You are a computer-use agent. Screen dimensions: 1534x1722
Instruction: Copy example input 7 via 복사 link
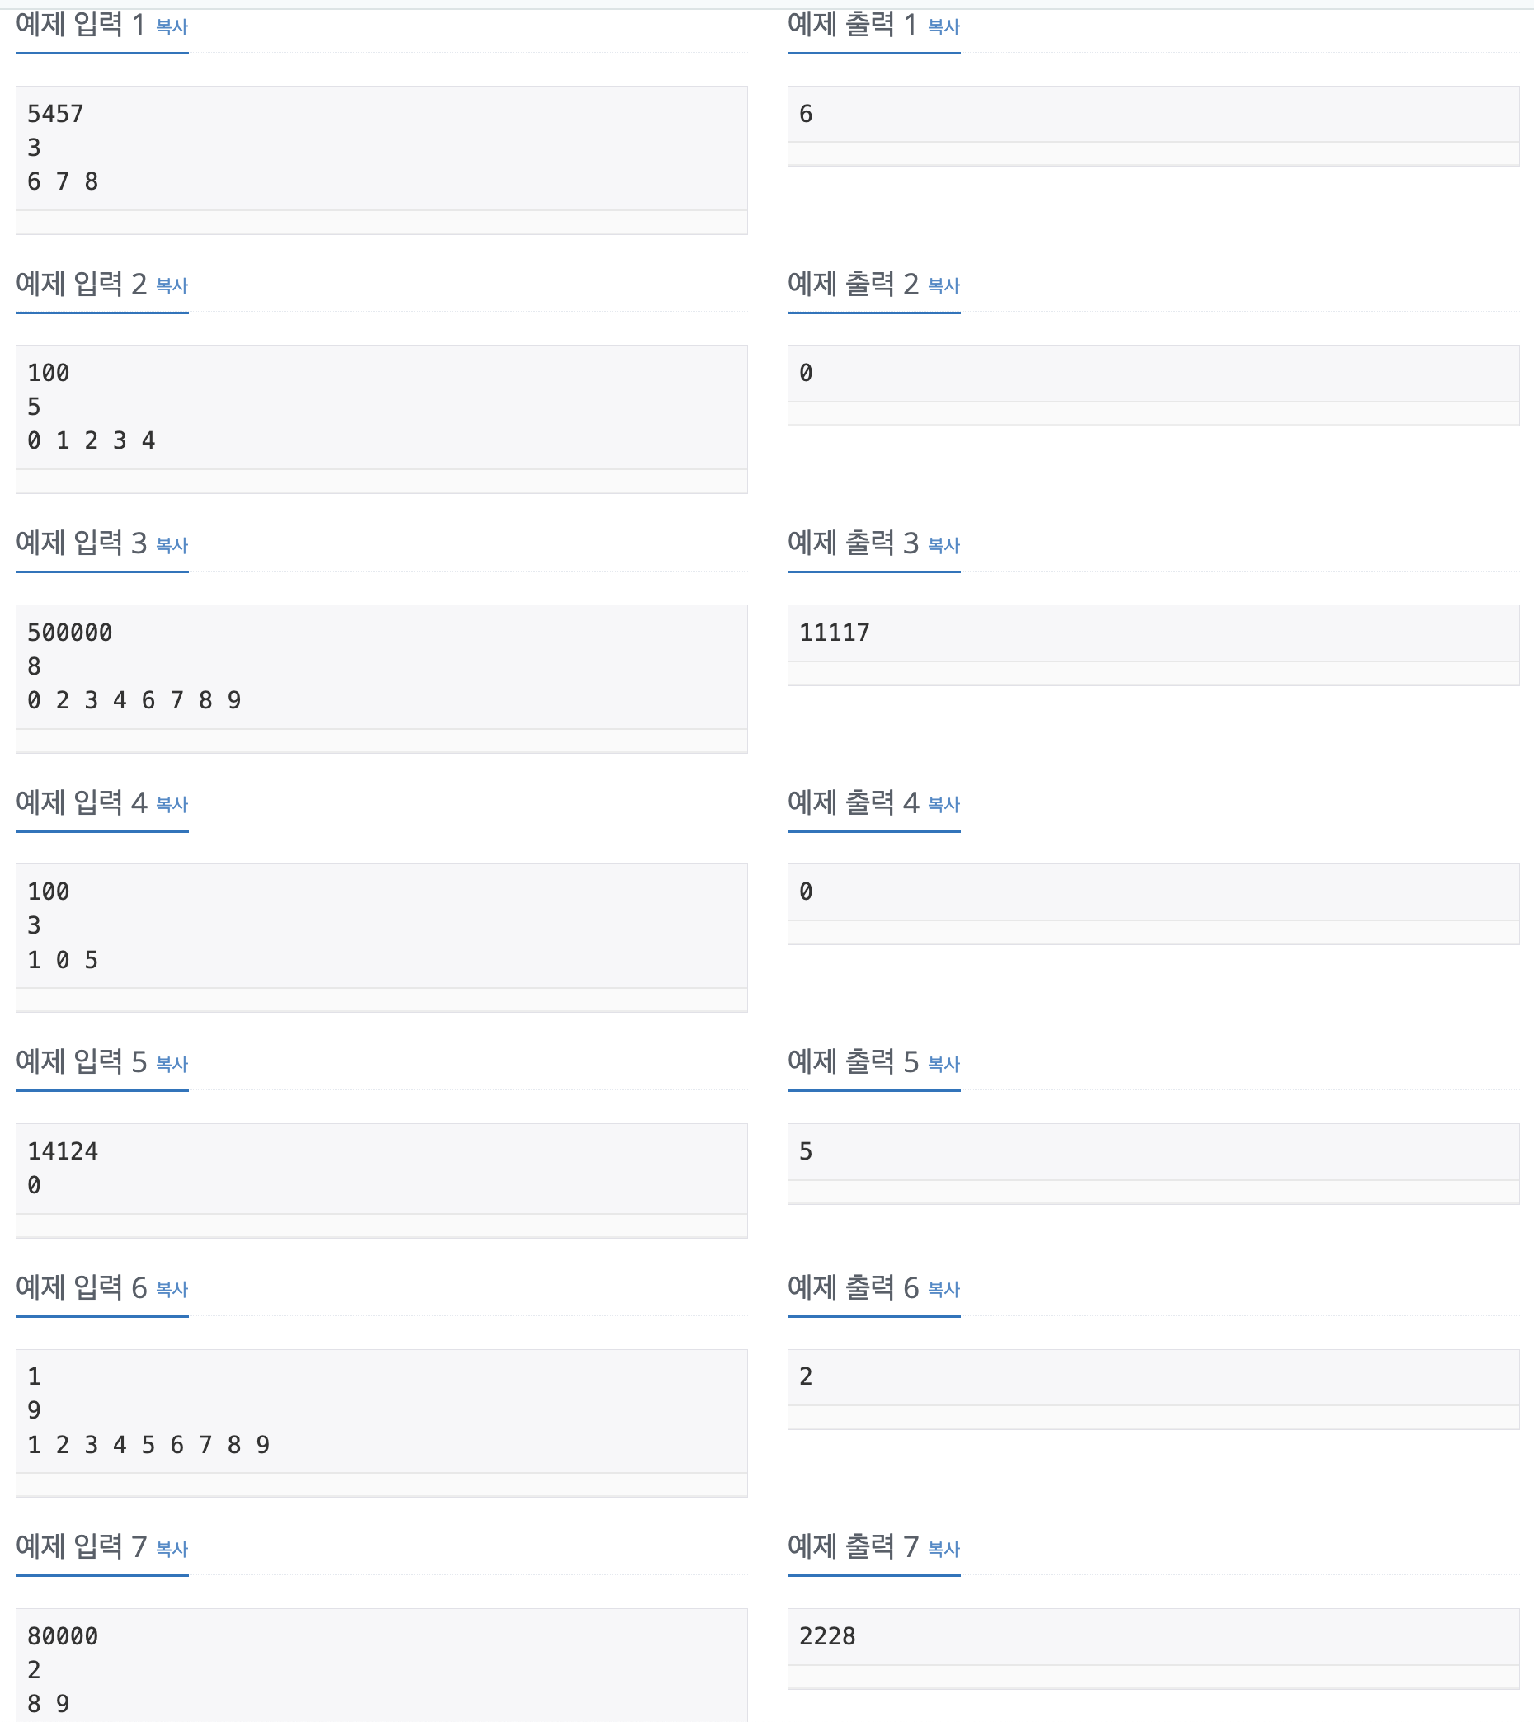[x=172, y=1548]
